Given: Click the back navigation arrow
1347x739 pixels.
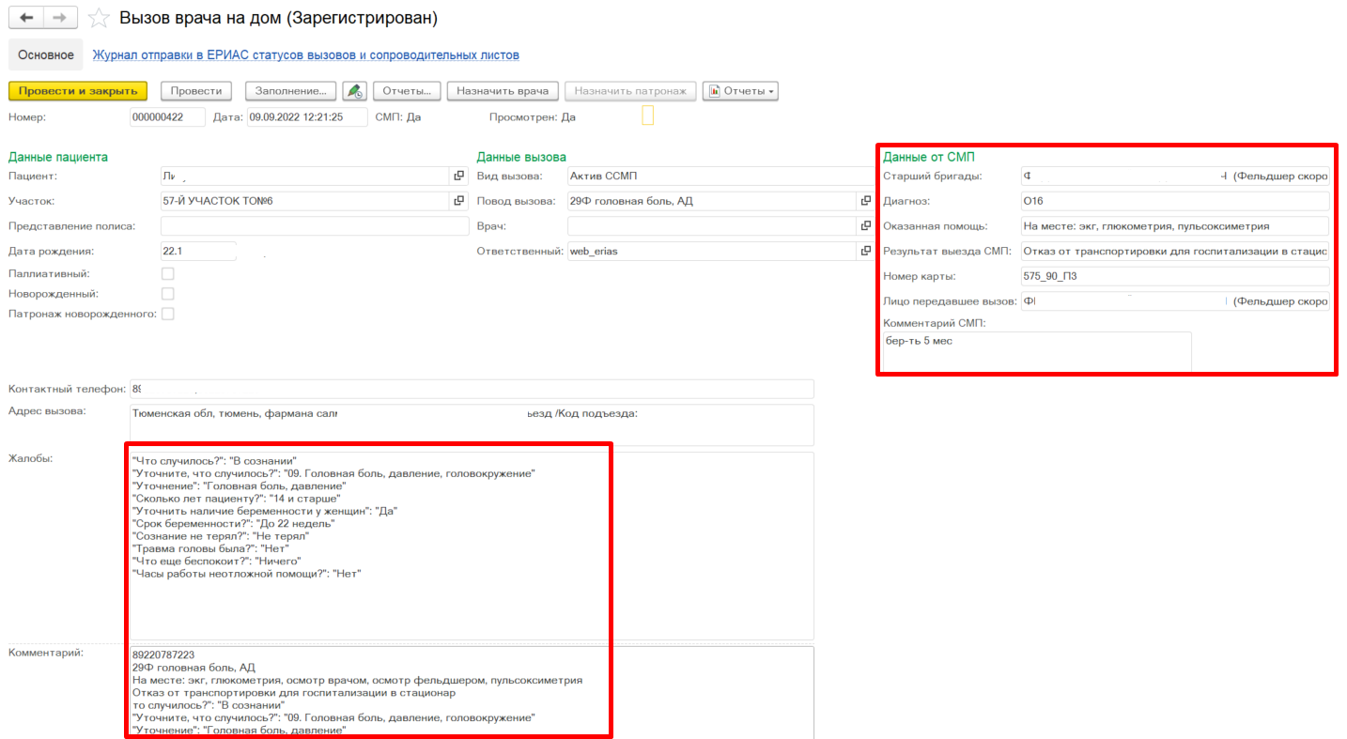Looking at the screenshot, I should tap(26, 18).
